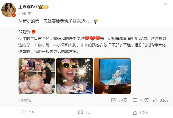173x118 pixels.
Task: Like the original post with 3.5万 likes
Action: click(x=155, y=100)
